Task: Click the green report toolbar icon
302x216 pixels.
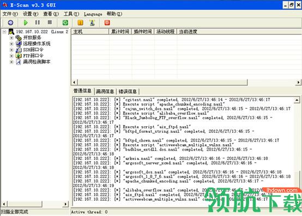Action: click(x=65, y=23)
